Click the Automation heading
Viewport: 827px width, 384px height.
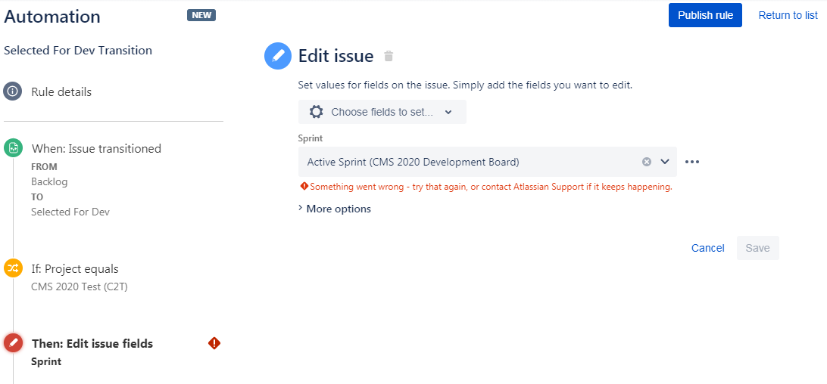52,17
